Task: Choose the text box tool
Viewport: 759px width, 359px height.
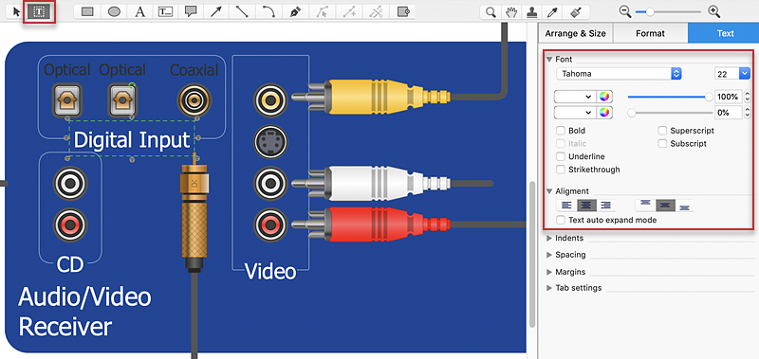Action: (x=166, y=11)
